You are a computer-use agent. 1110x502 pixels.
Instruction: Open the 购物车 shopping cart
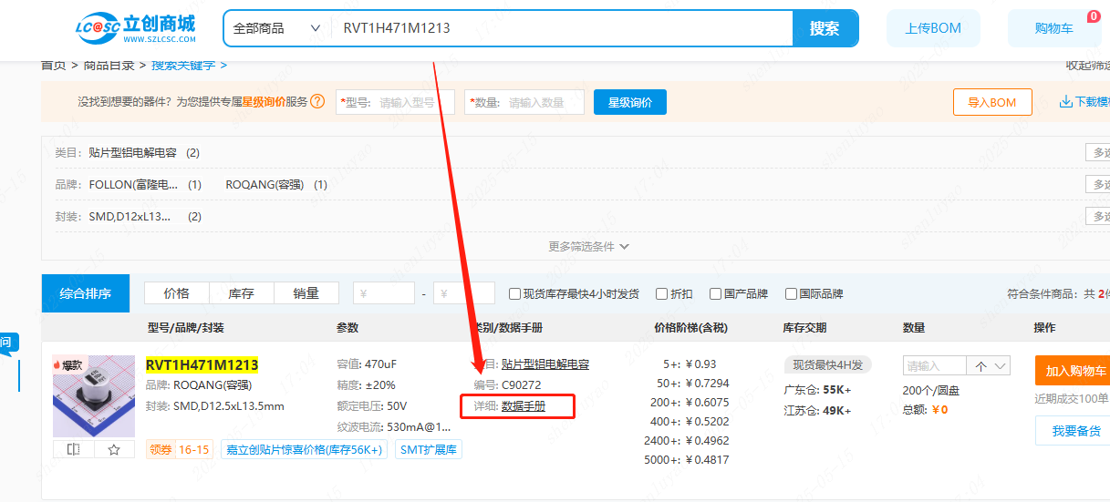click(x=1053, y=28)
